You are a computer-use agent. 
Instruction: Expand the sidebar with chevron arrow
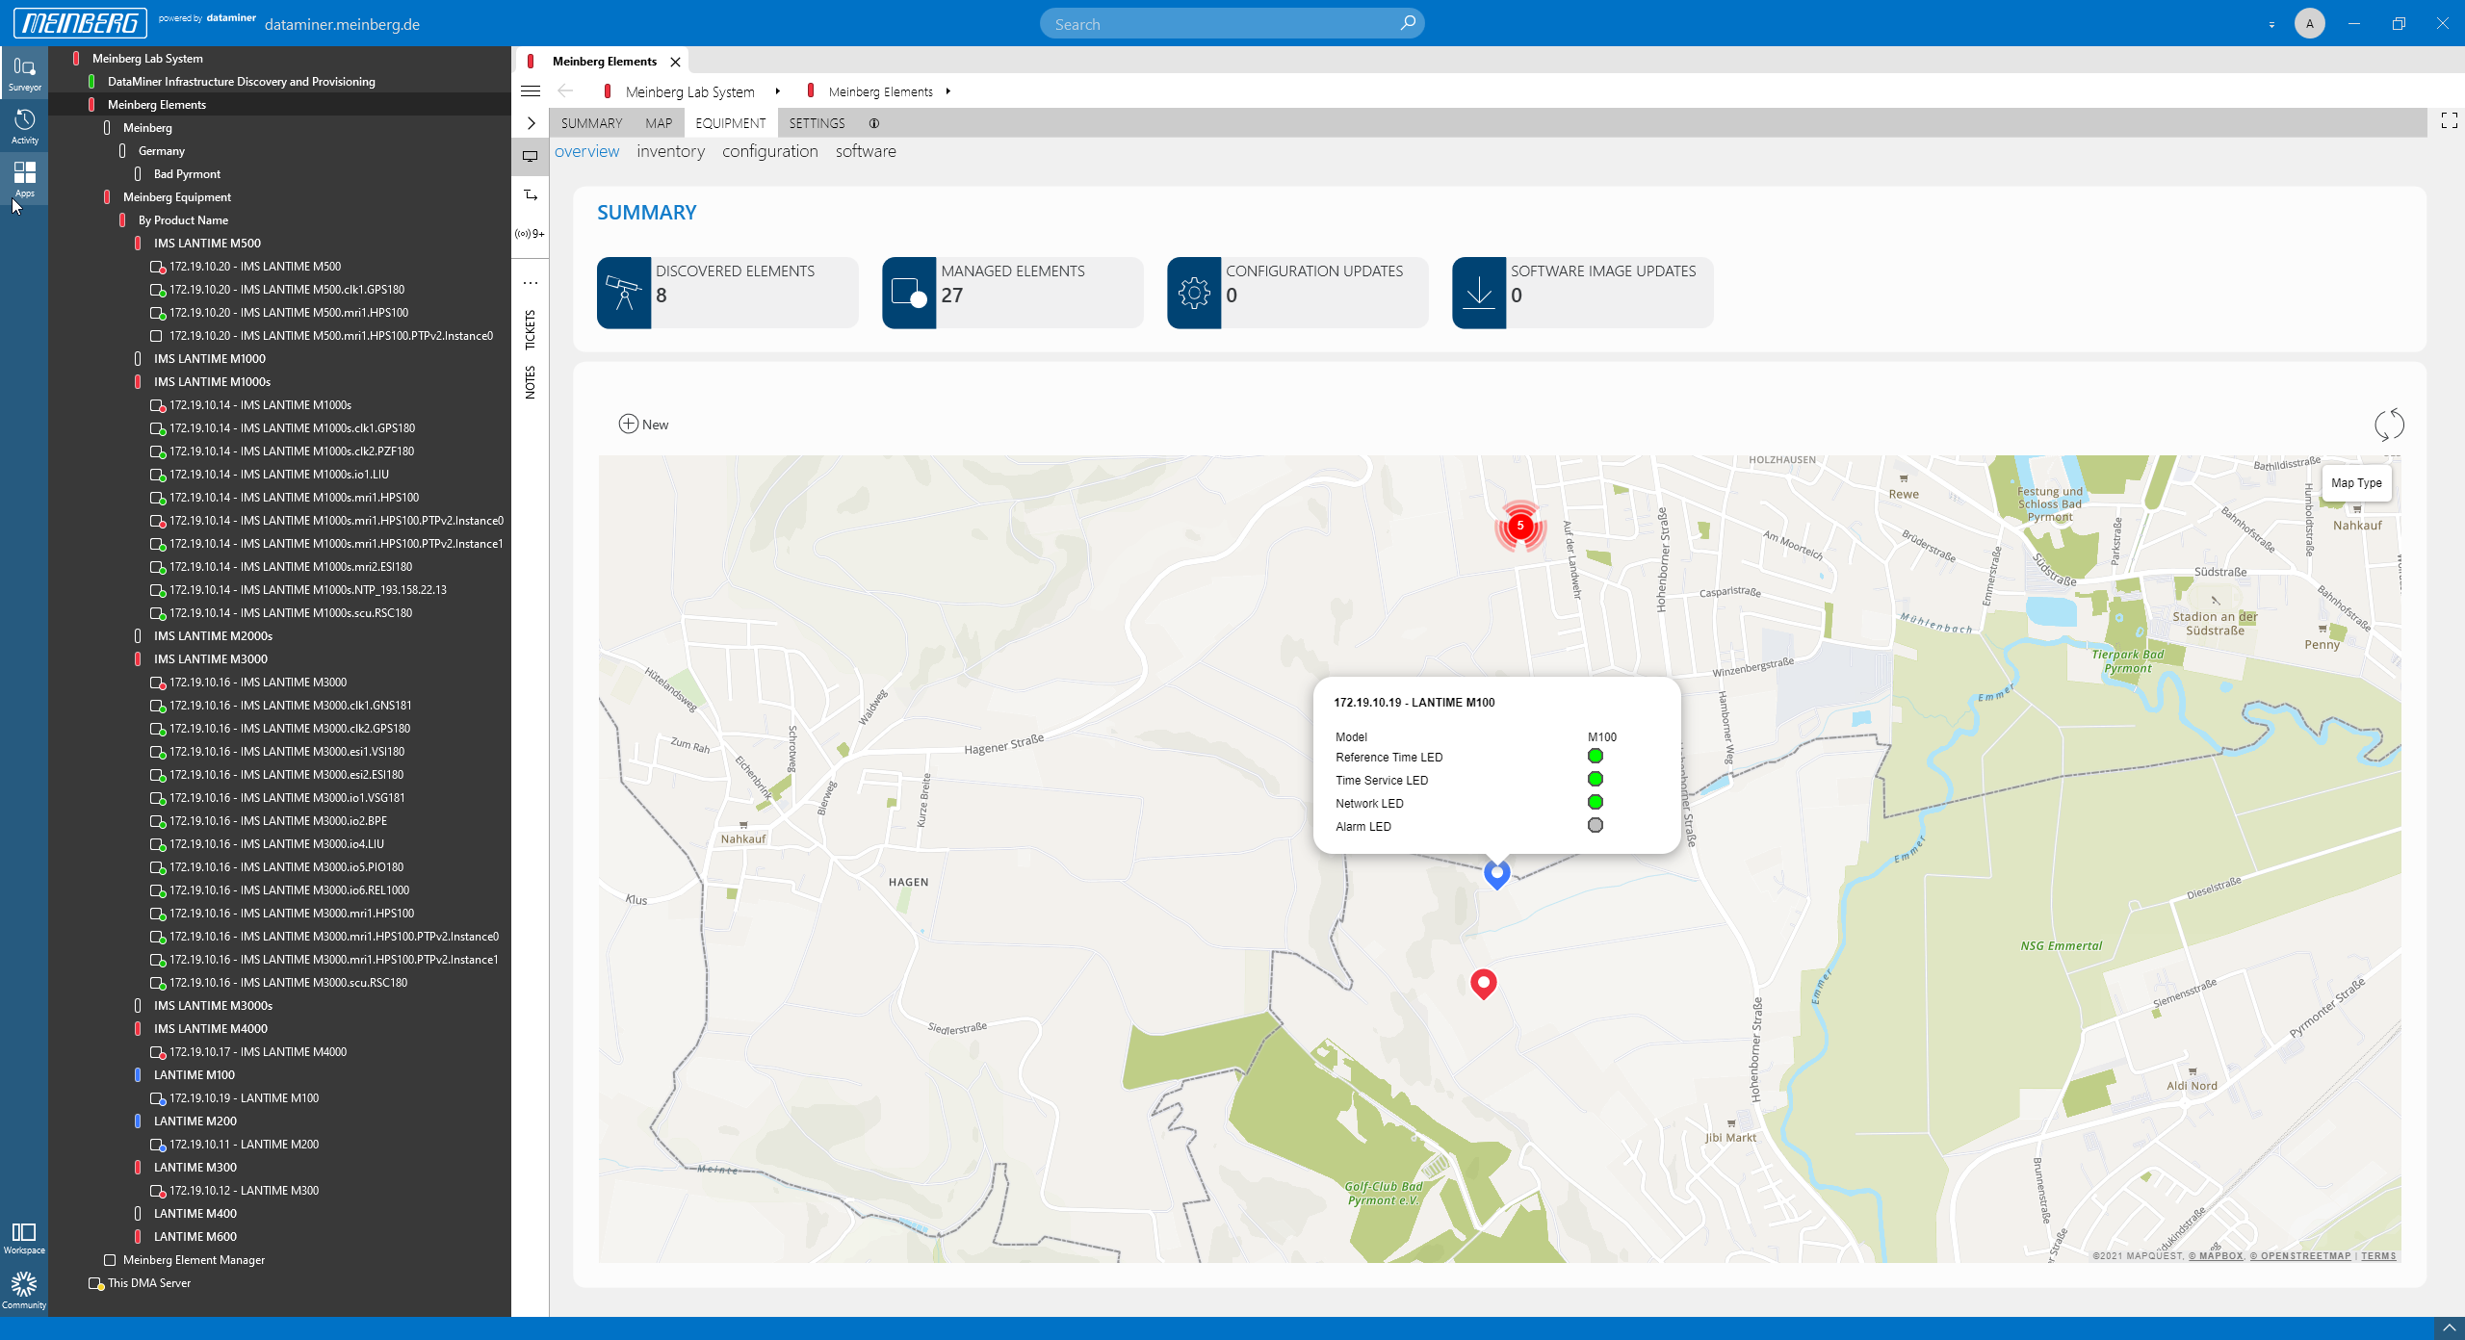[x=531, y=123]
